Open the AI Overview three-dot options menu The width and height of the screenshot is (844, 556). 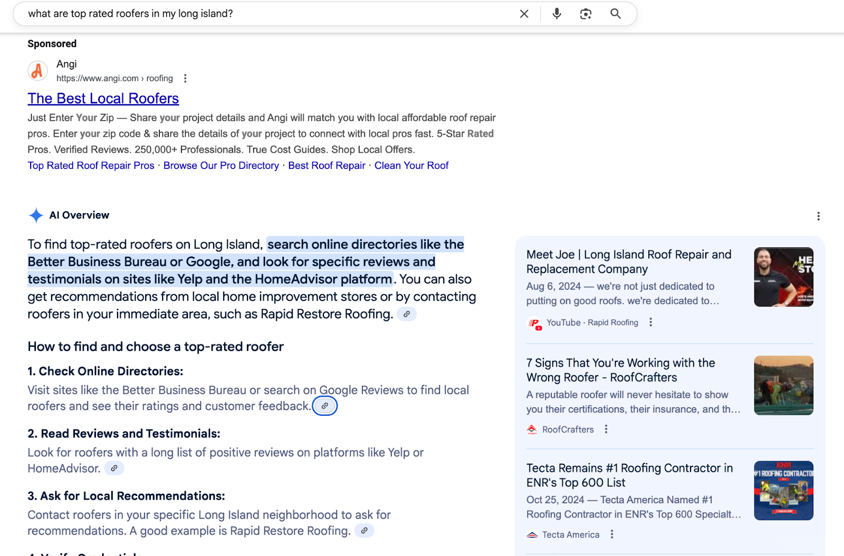[818, 216]
